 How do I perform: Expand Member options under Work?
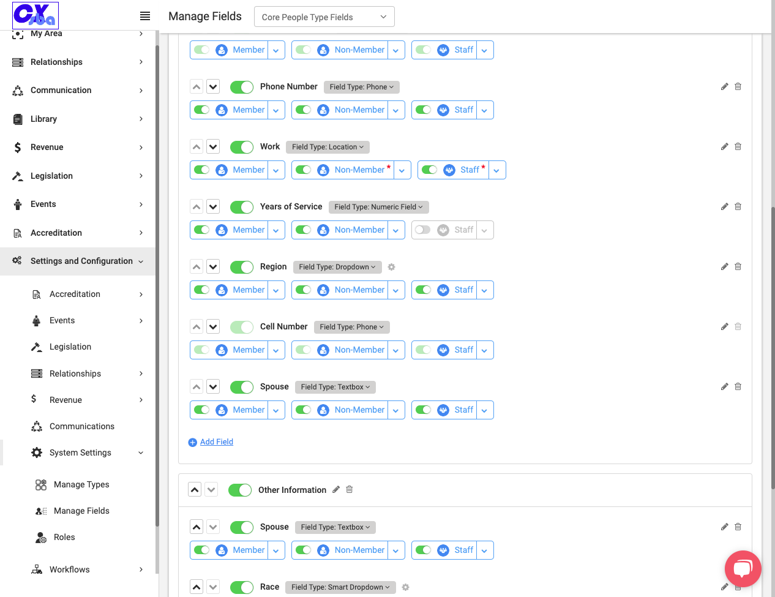click(x=276, y=170)
